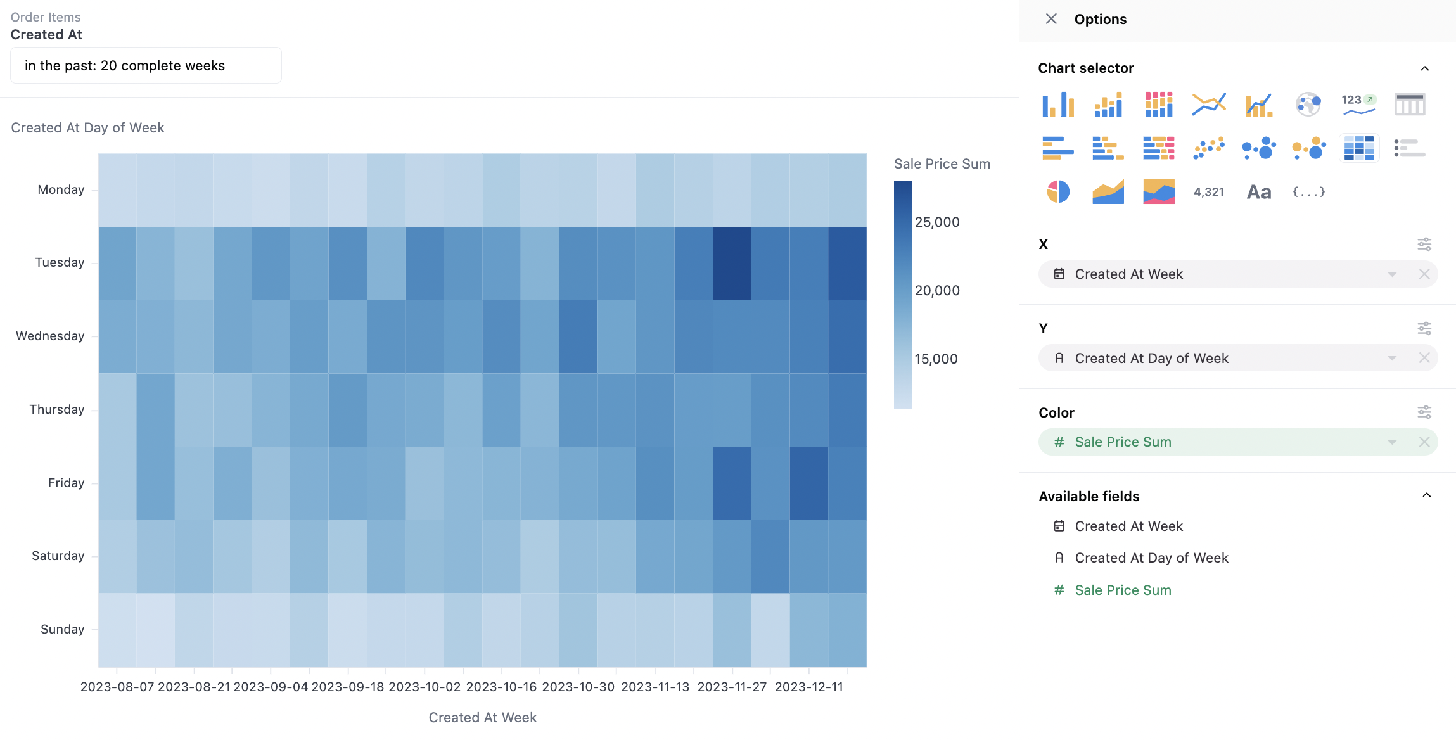This screenshot has width=1456, height=740.
Task: Open the Created At Day of Week Y dropdown
Action: point(1392,359)
